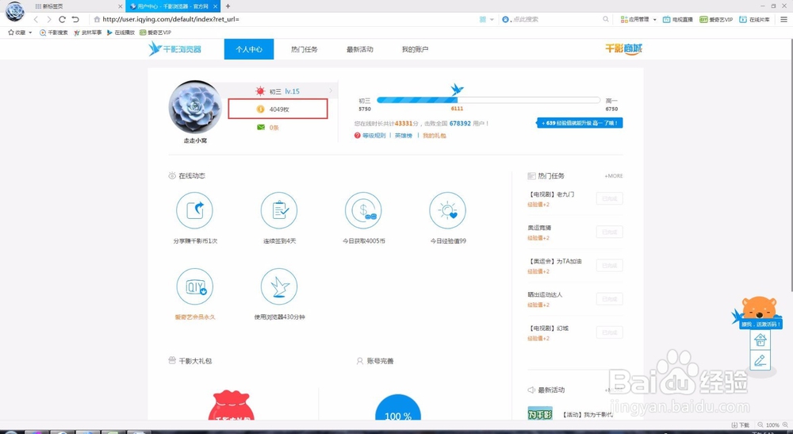Click the red 千影大礼包 gift bag
Image resolution: width=793 pixels, height=434 pixels.
231,405
